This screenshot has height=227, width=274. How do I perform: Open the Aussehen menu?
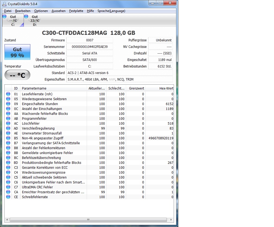58,11
